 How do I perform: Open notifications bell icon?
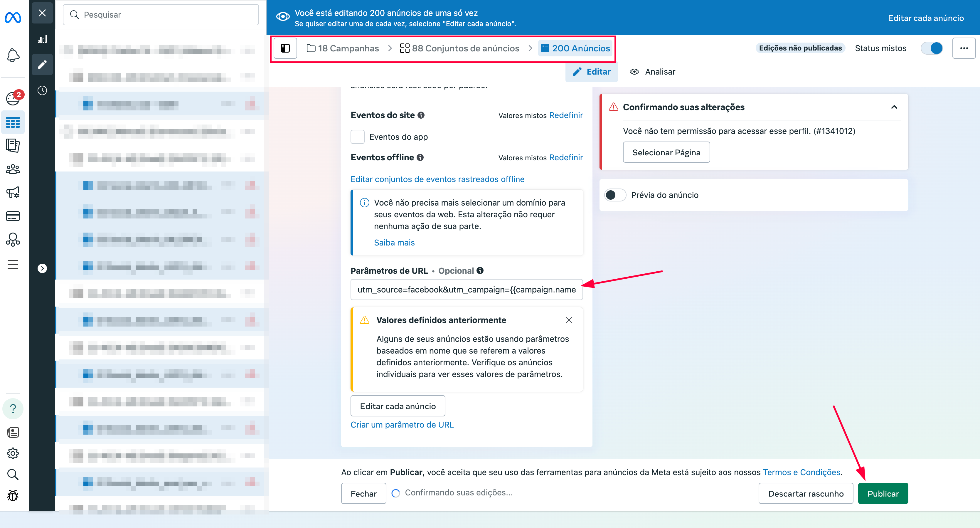[13, 55]
